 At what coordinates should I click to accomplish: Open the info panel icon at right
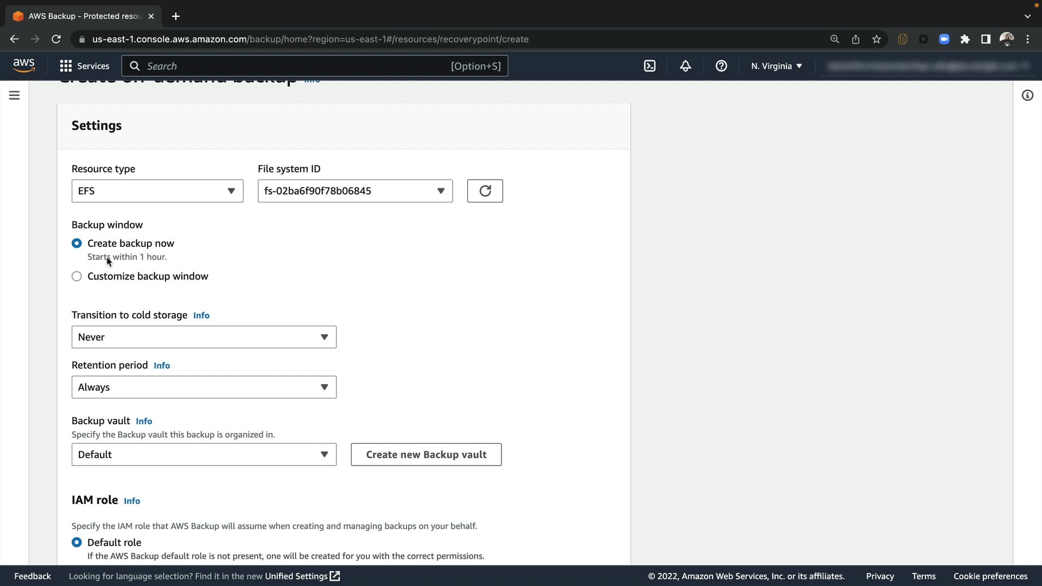pos(1027,95)
